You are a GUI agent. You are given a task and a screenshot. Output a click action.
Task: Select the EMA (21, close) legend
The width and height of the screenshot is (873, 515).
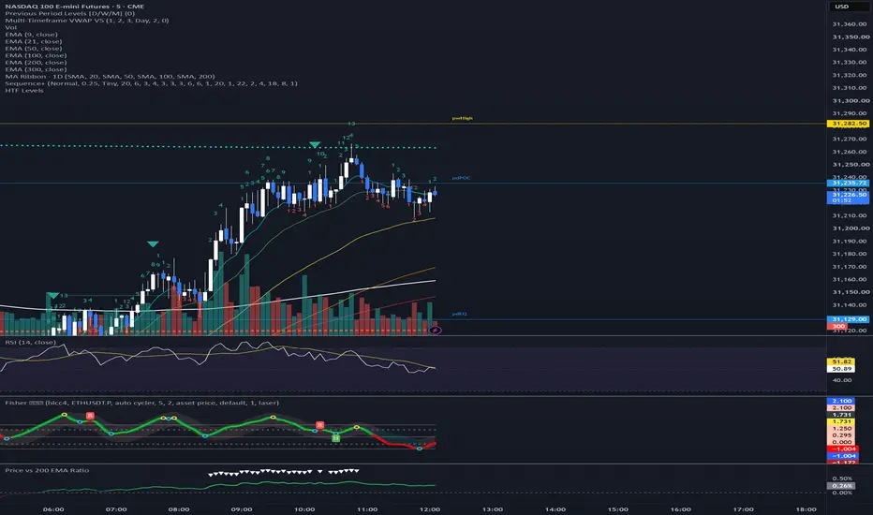pyautogui.click(x=34, y=41)
